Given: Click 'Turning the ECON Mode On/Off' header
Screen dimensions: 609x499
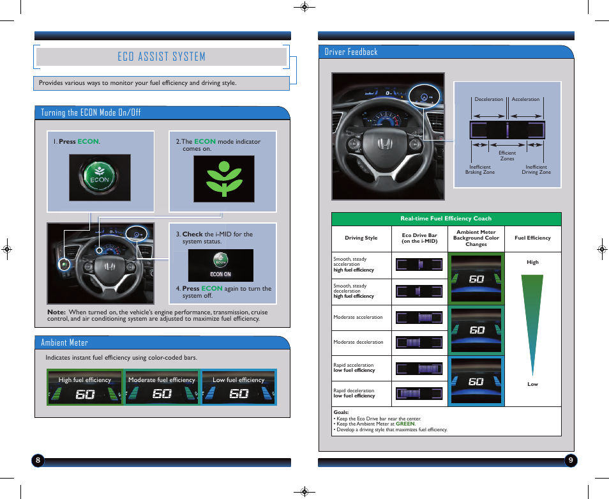Looking at the screenshot, I should click(91, 112).
